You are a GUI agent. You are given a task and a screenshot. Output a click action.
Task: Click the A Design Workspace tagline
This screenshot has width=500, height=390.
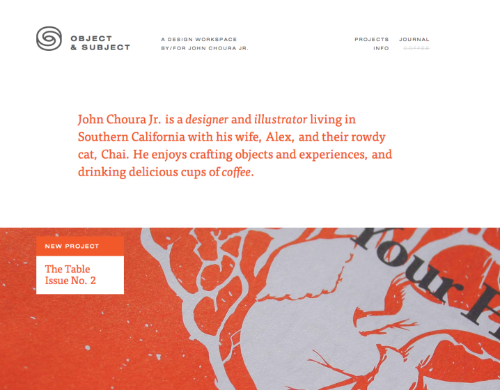click(198, 40)
